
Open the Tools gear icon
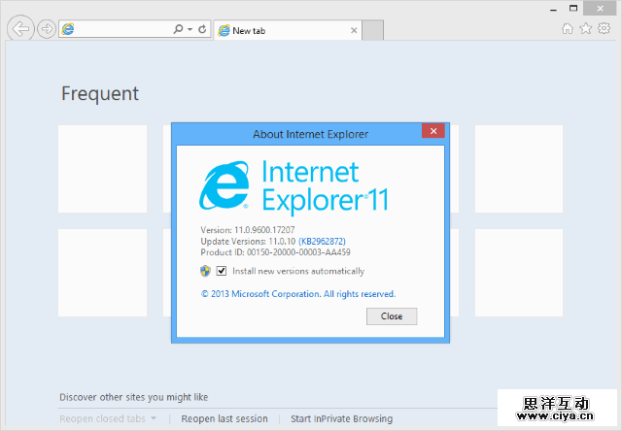[604, 28]
